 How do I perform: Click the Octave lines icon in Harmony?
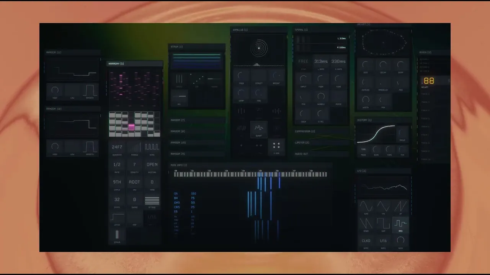tap(152, 200)
